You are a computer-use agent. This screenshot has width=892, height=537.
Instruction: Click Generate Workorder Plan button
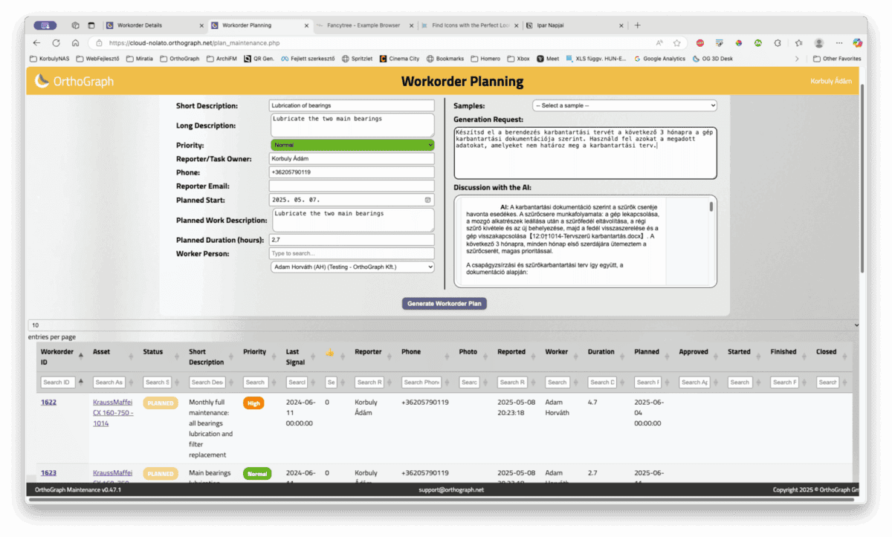(445, 304)
